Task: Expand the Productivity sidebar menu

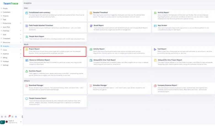Action: [x=21, y=23]
